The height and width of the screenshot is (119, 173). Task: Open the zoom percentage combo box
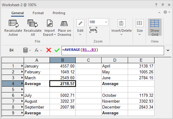pos(98,22)
